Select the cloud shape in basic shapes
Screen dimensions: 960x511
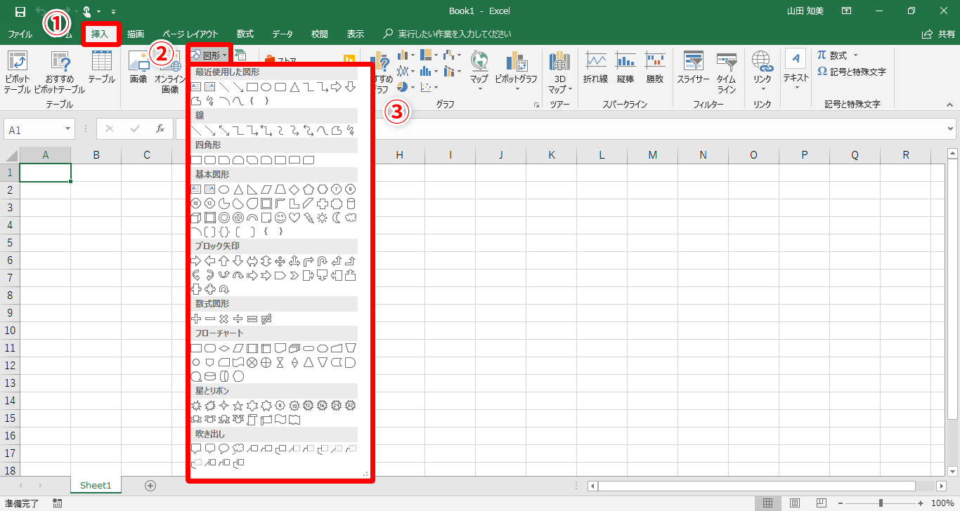point(351,218)
